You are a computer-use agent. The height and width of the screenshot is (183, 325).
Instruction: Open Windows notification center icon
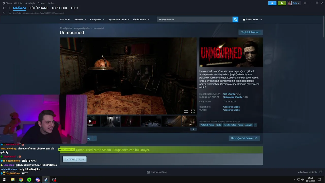coord(319,180)
